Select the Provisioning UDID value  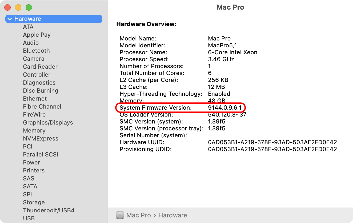click(x=272, y=149)
